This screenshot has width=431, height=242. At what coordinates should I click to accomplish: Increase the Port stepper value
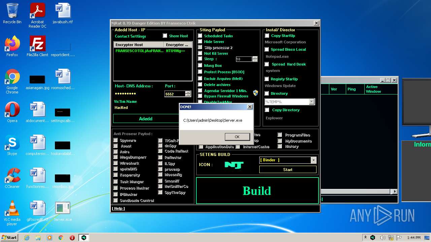click(188, 92)
